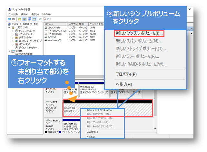
Task: Click the Task Scheduler clock icon
Action: tap(16, 31)
